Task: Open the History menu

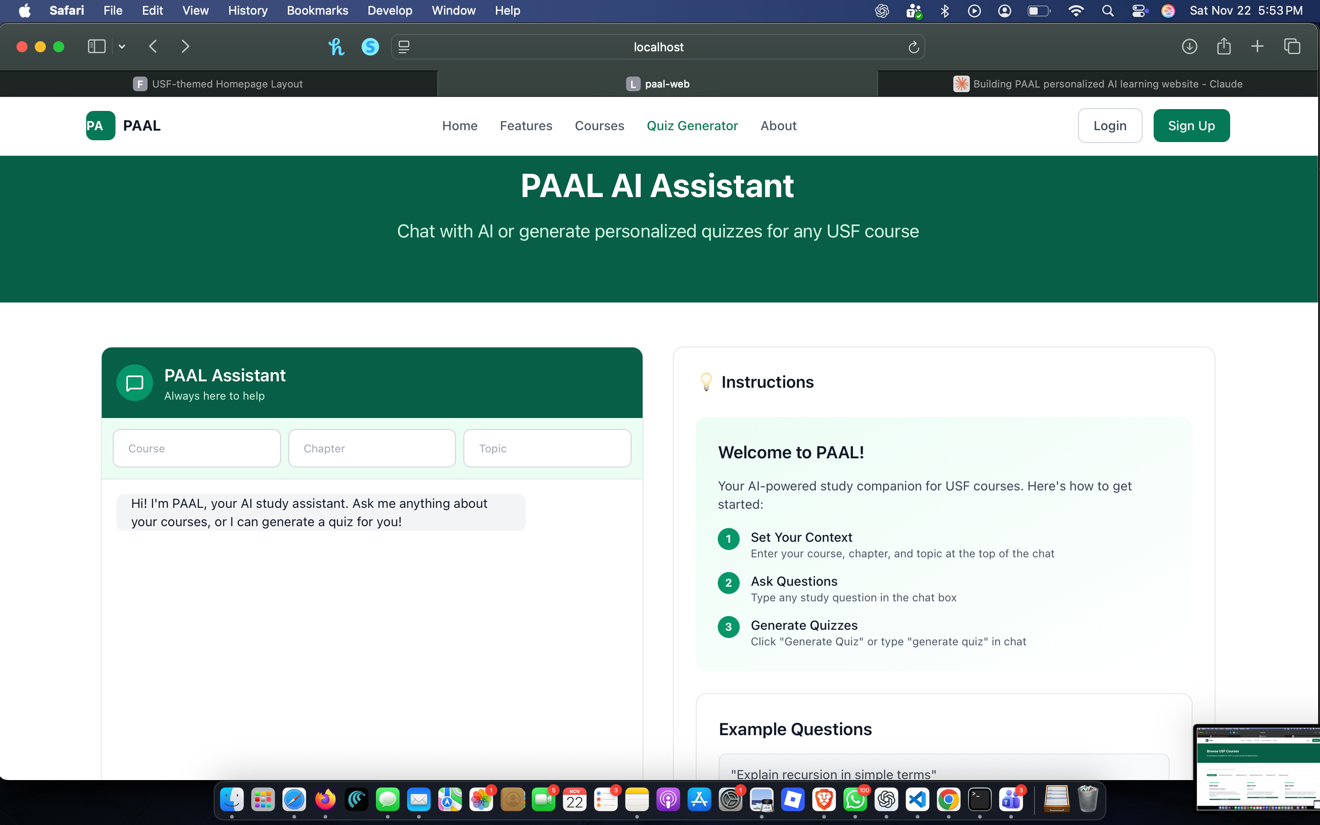Action: tap(247, 11)
